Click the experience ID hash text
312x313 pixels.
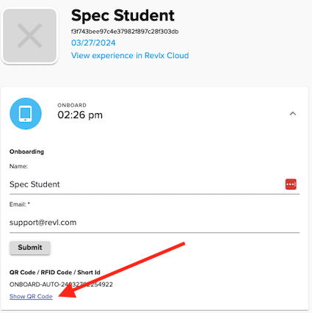point(125,32)
